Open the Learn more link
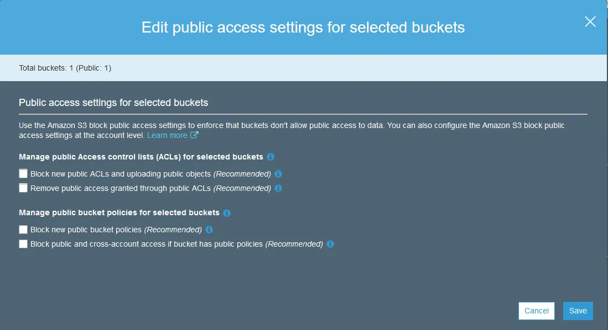608x330 pixels. [167, 135]
